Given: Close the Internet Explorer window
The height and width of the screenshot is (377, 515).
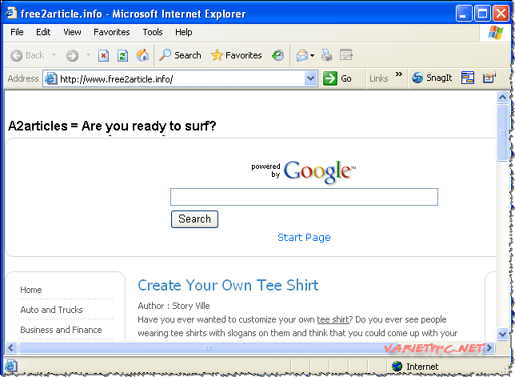Looking at the screenshot, I should pyautogui.click(x=501, y=14).
